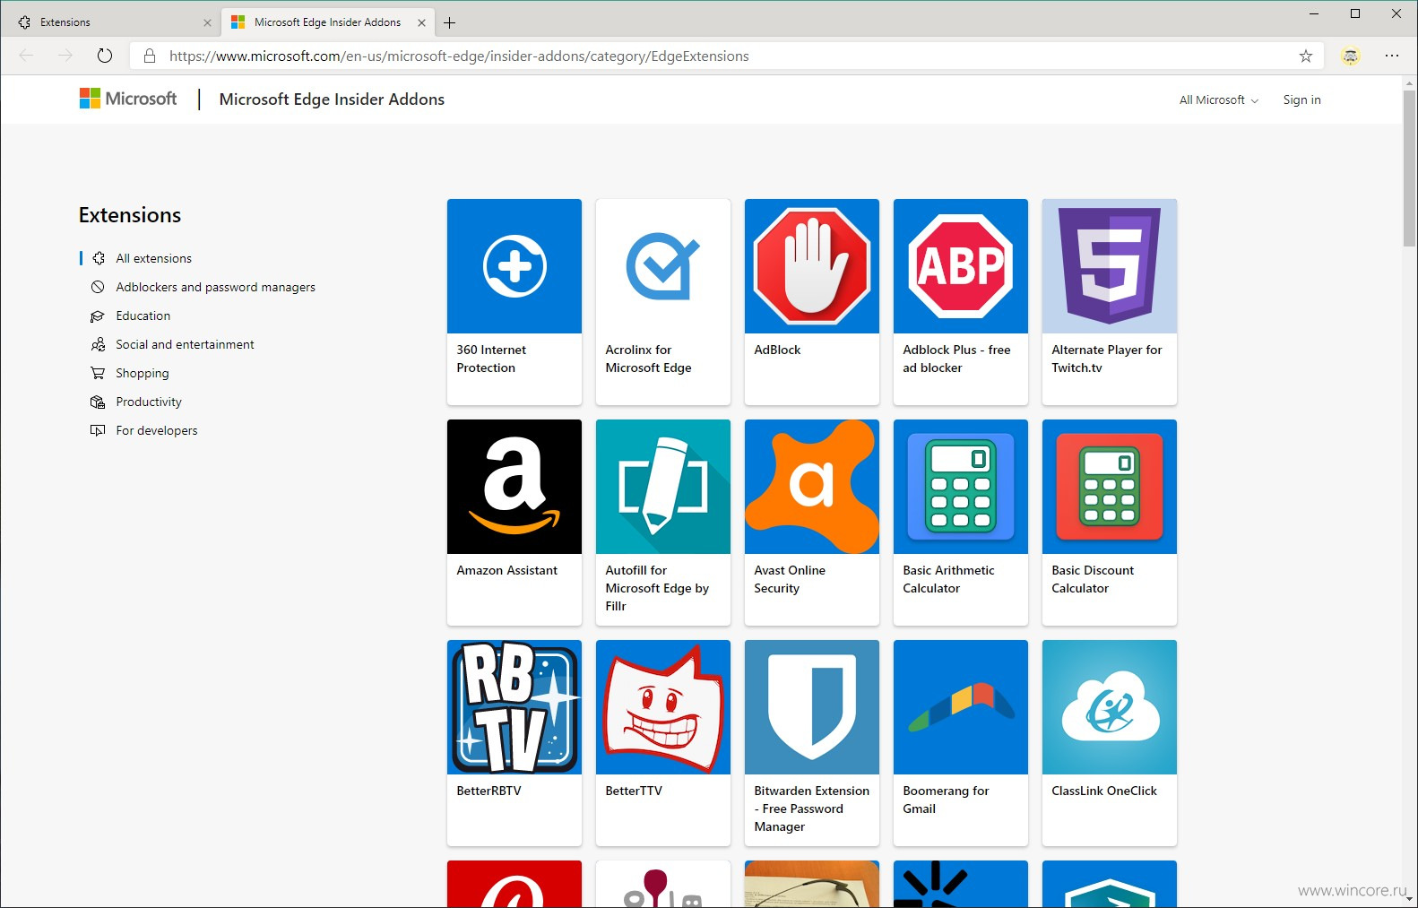Open the ClassLink OneClick cloud icon
Image resolution: width=1418 pixels, height=908 pixels.
coord(1110,707)
